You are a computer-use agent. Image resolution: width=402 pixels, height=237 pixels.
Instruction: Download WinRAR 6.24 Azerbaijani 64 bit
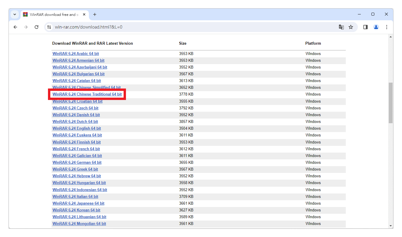pos(80,67)
